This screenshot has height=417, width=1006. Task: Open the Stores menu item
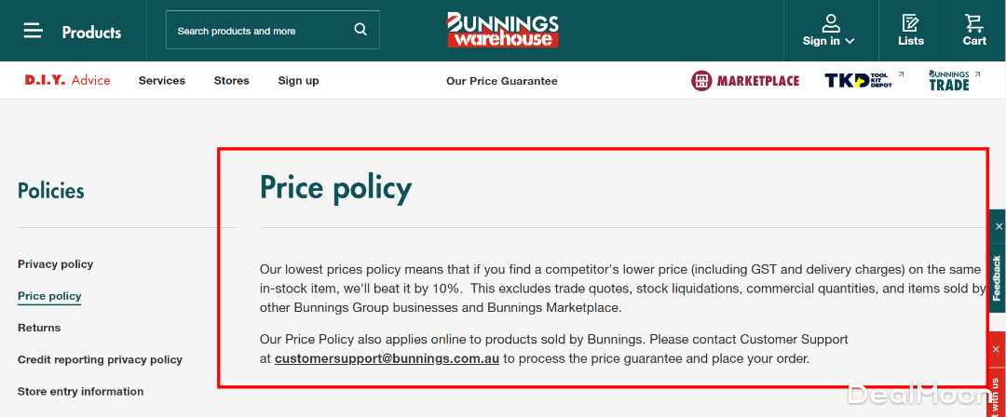coord(231,81)
